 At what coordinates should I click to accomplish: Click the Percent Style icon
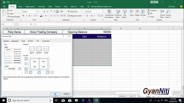click(x=92, y=16)
